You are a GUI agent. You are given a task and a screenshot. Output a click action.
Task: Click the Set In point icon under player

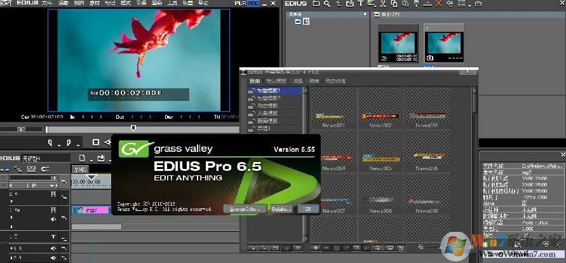click(x=51, y=143)
